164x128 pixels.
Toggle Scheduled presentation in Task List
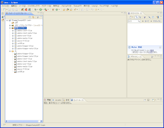[140, 17]
